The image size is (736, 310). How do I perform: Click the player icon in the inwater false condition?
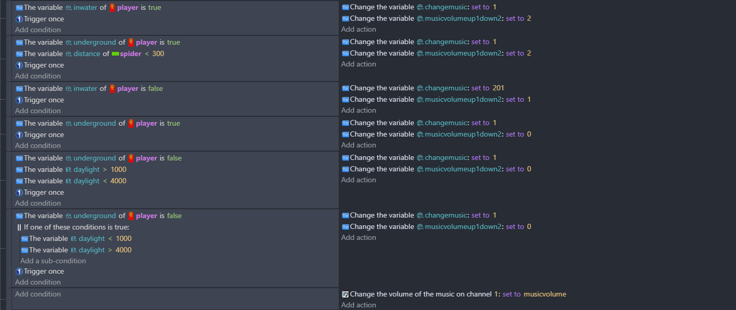point(112,89)
